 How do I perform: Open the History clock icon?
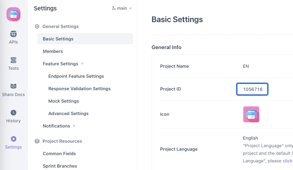[x=13, y=113]
